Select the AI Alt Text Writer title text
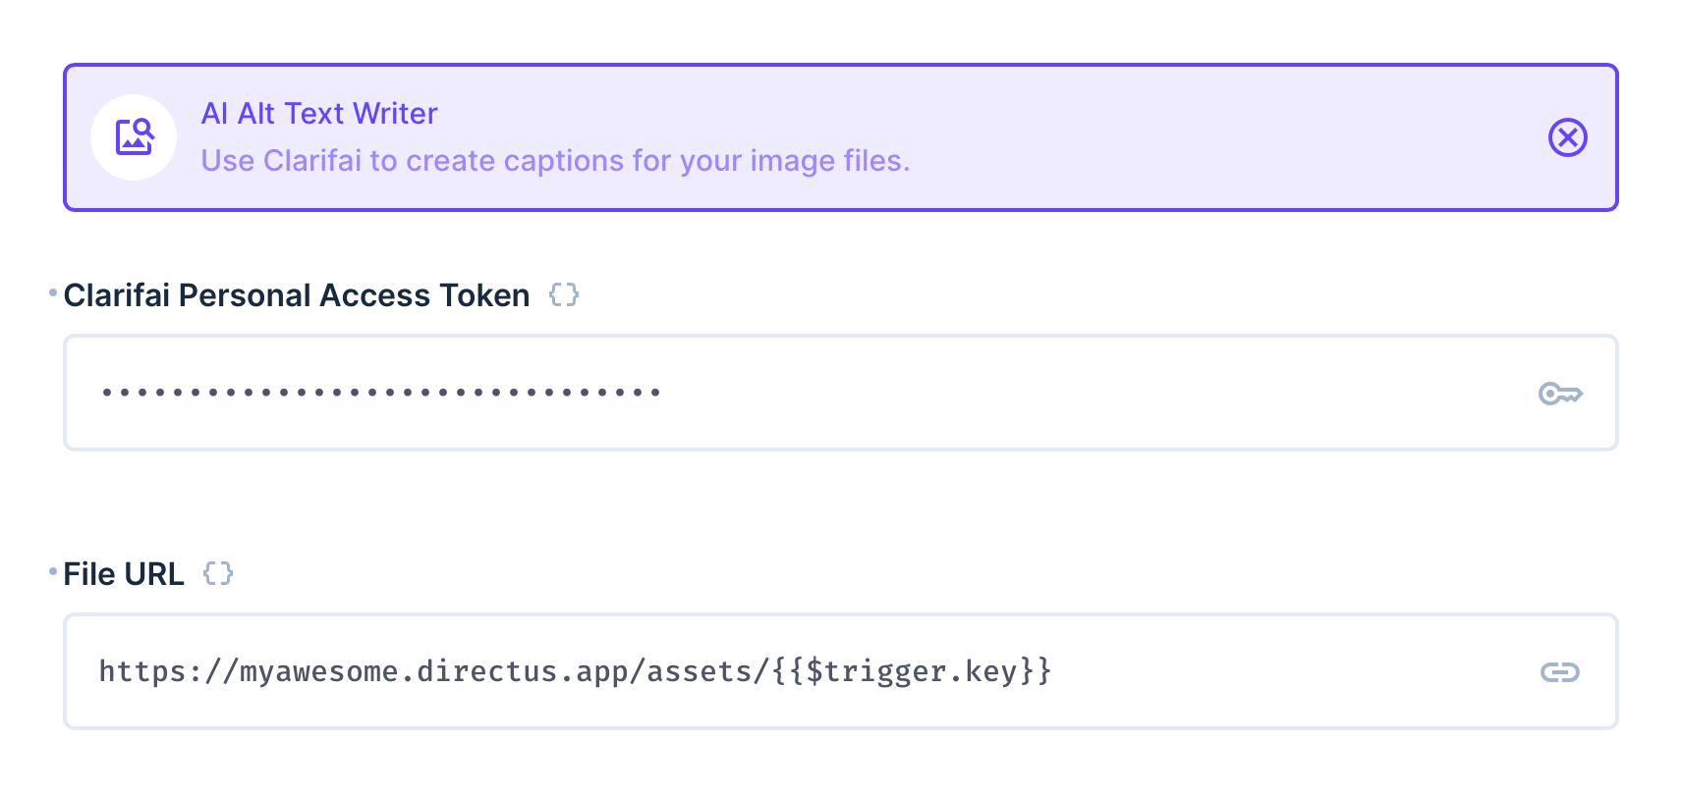1682x793 pixels. click(x=319, y=114)
